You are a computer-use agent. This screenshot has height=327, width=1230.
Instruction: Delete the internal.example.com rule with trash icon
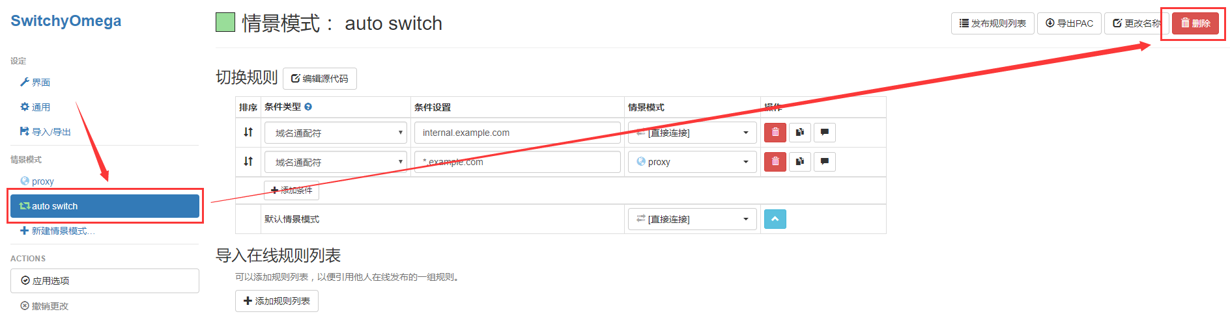click(775, 133)
